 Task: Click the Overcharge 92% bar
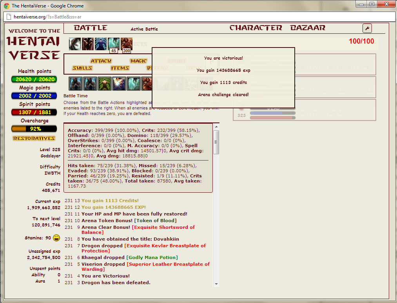point(34,129)
